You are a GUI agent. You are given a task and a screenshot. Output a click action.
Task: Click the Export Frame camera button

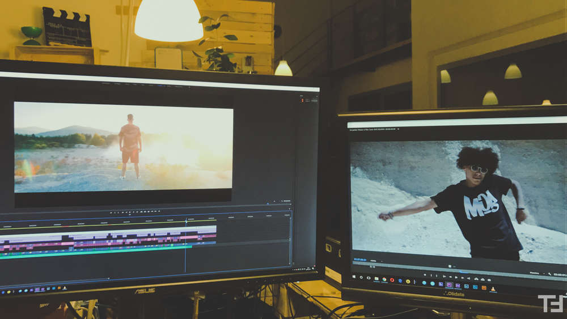click(x=489, y=280)
